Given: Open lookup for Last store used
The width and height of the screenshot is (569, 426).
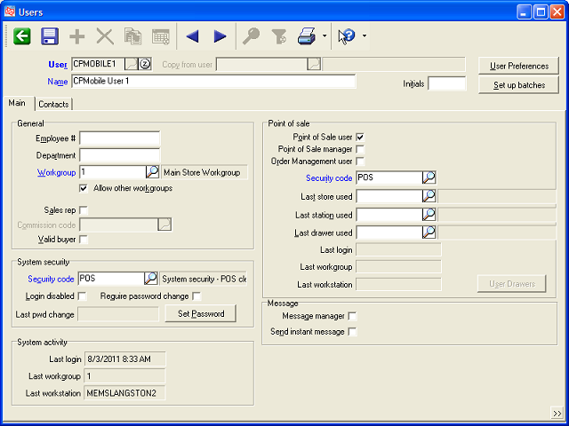Looking at the screenshot, I should (429, 196).
